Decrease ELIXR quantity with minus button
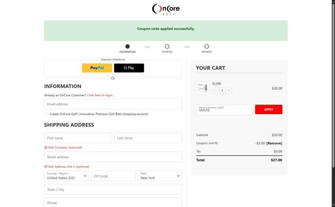The width and height of the screenshot is (335, 207). tap(216, 91)
